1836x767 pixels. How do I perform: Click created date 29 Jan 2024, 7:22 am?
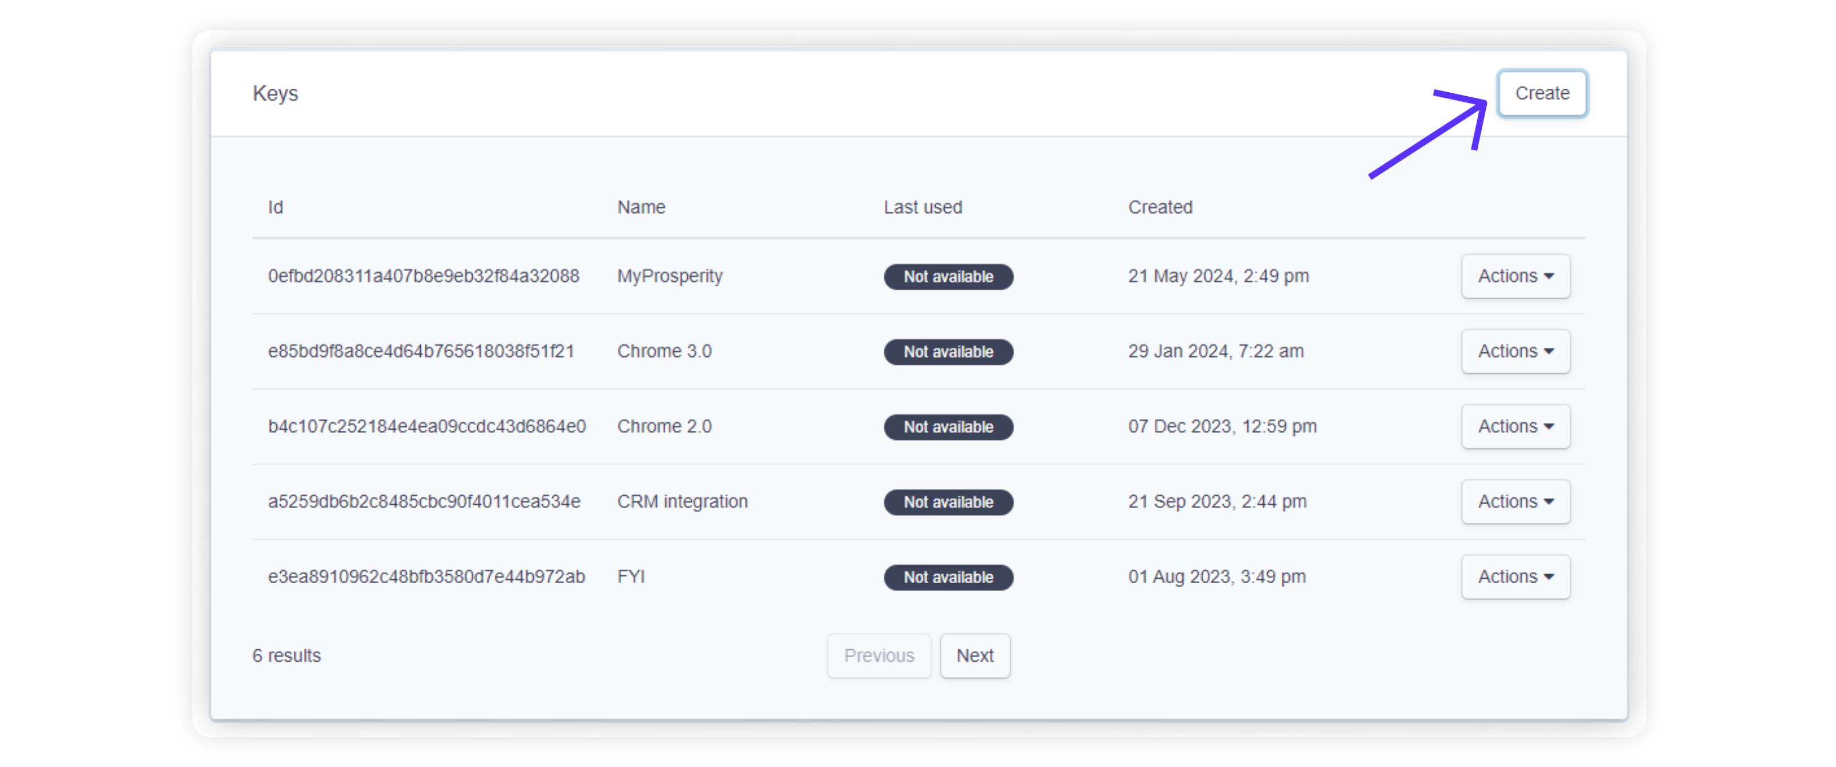(1215, 351)
